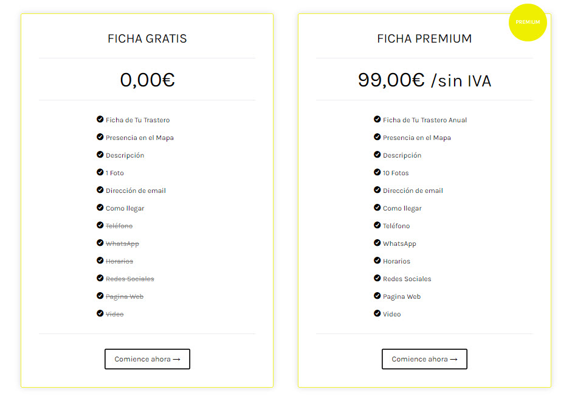Click Comience ahora under Ficha Gratis
Screen dimensions: 572x398
click(147, 359)
